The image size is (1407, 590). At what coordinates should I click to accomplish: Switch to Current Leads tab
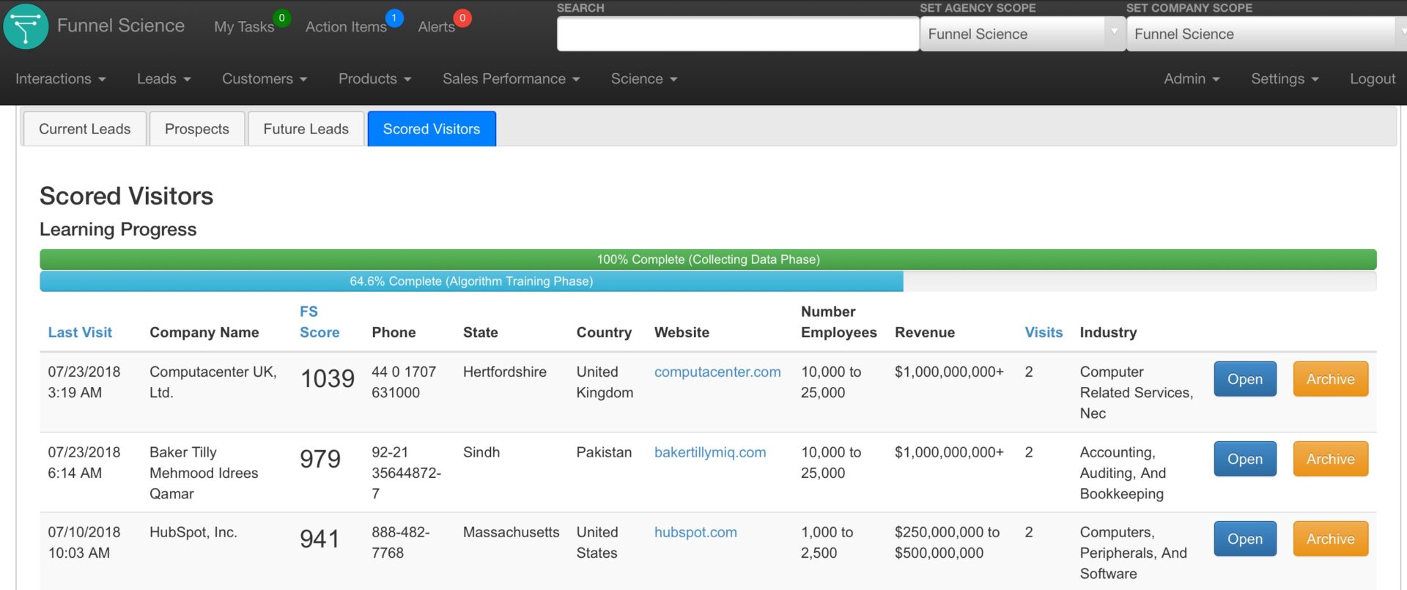(85, 129)
